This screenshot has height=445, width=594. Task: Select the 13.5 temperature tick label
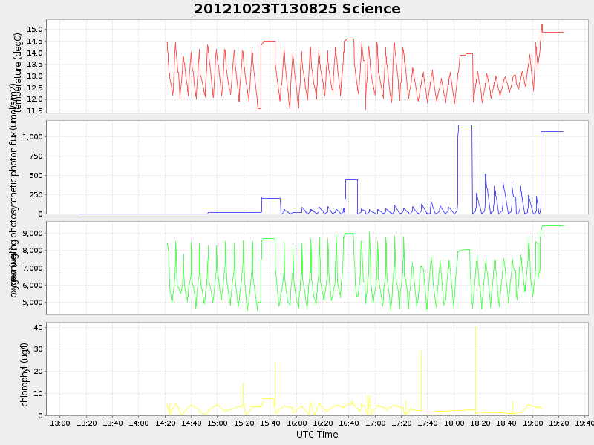pos(35,65)
